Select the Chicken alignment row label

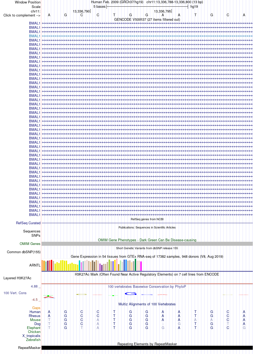point(34,332)
